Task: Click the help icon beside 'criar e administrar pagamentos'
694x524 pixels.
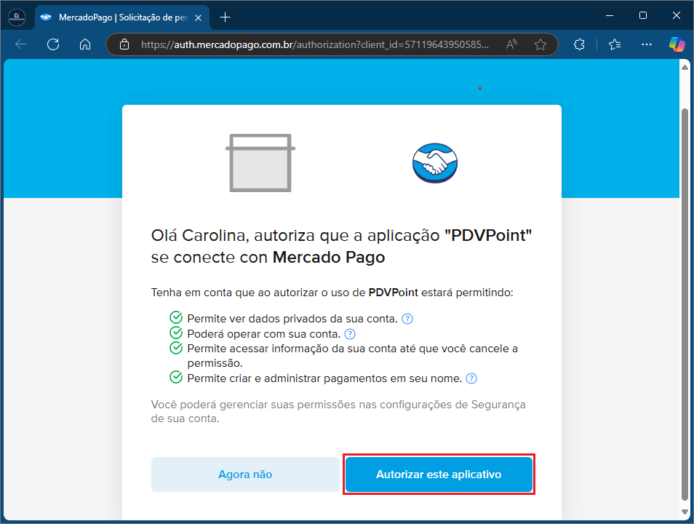Action: click(471, 378)
